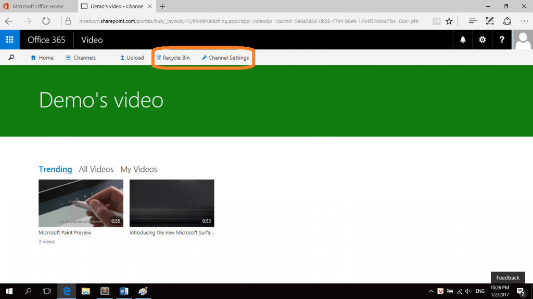Go forward in the browser
This screenshot has width=533, height=299.
coord(27,21)
